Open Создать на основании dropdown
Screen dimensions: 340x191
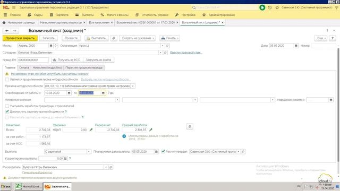[138, 38]
